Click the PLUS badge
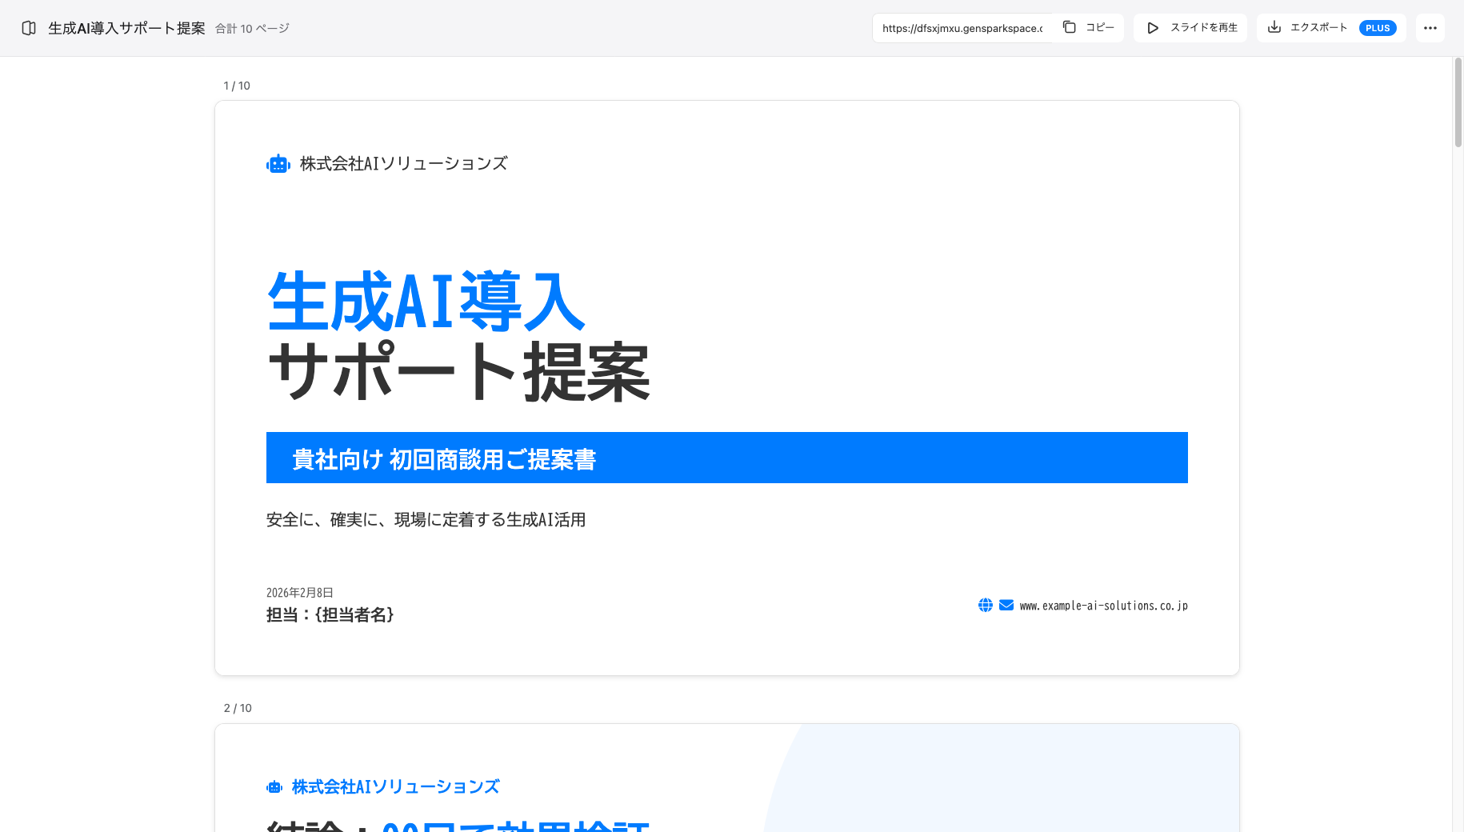Screen dimensions: 1464x832 1378,28
